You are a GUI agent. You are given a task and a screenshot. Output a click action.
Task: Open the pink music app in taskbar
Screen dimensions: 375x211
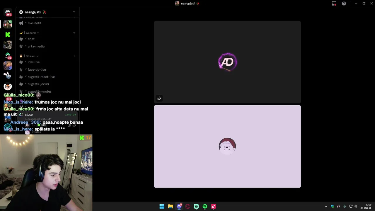(x=213, y=206)
